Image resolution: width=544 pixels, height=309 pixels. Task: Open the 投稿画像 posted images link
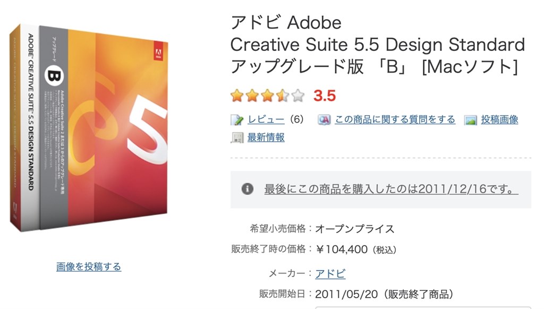tap(500, 119)
